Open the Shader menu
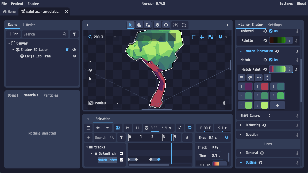This screenshot has width=308, height=173. 33,4
